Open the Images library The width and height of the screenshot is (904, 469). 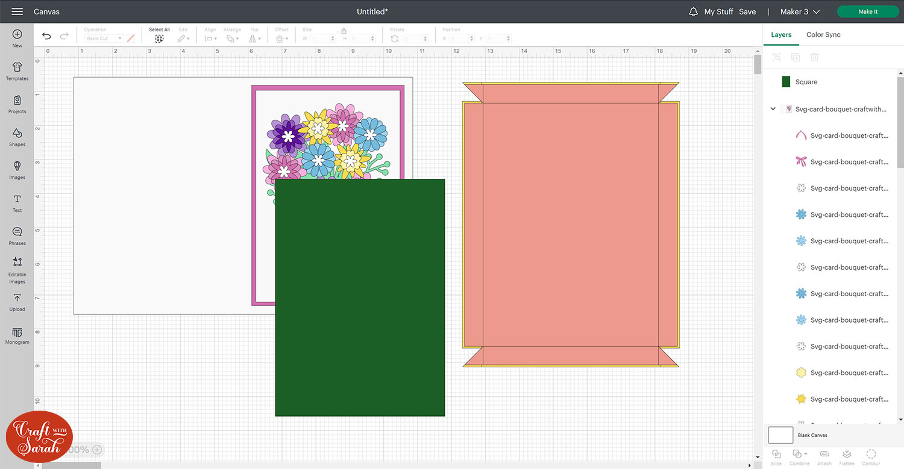[17, 167]
